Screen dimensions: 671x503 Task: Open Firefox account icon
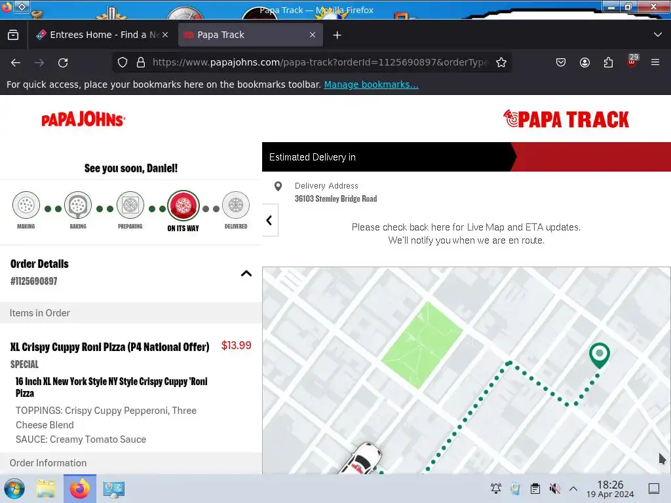click(585, 62)
